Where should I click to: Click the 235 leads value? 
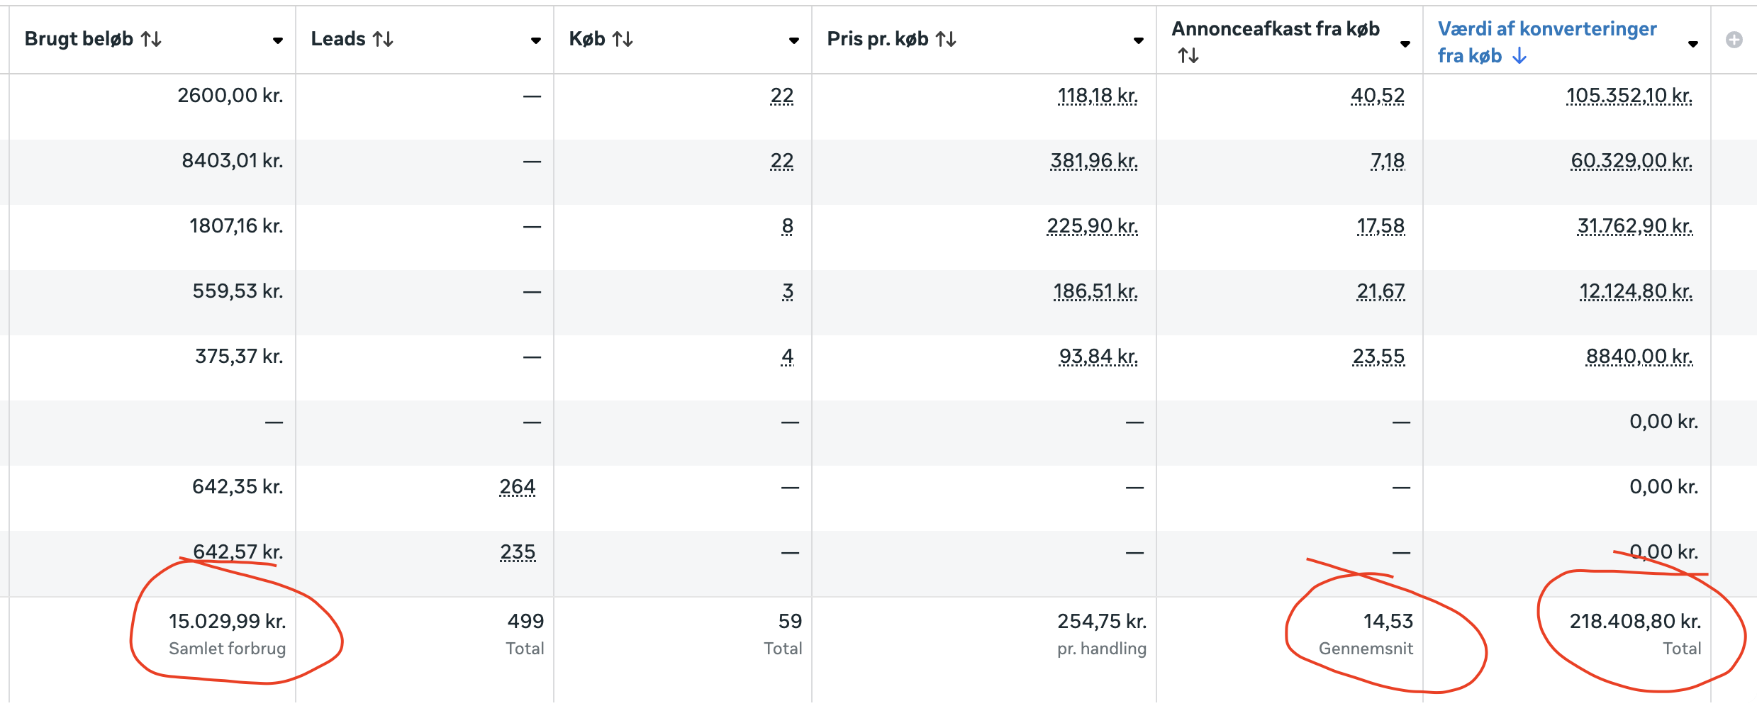[518, 552]
